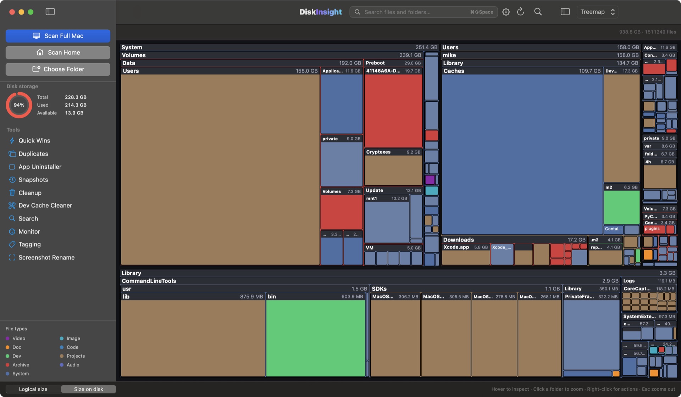Click the Xcode.app 5.8 GB block
This screenshot has height=397, width=681.
click(466, 254)
